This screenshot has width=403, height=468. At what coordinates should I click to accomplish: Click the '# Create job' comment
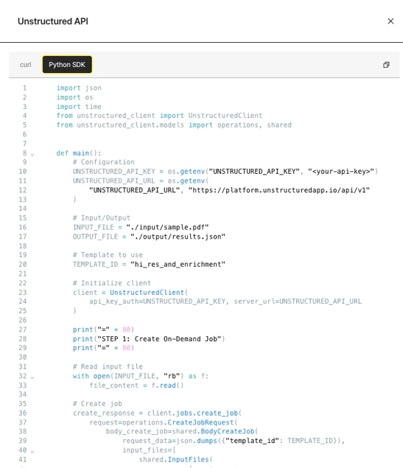[x=97, y=404]
